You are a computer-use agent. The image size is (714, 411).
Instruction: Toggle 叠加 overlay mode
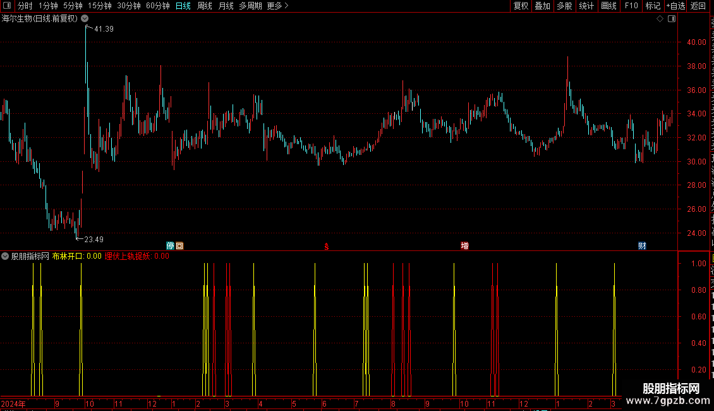click(542, 6)
